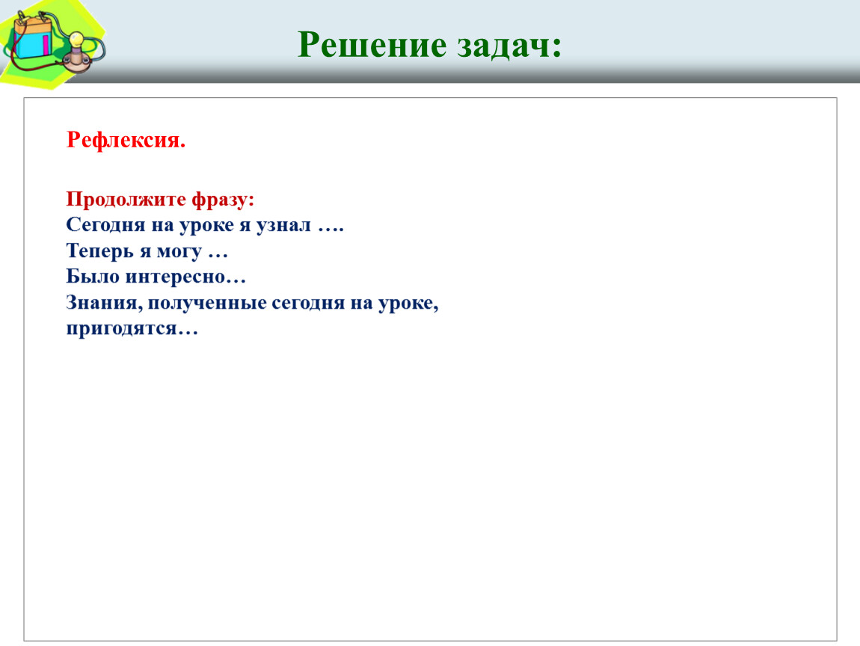The width and height of the screenshot is (860, 646).
Task: Click the phrase 'Теперь я могу …'
Action: pyautogui.click(x=147, y=250)
